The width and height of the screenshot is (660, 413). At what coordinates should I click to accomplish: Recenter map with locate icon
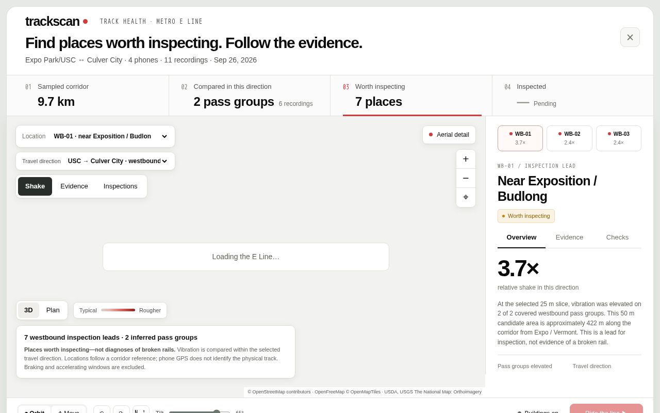[466, 197]
